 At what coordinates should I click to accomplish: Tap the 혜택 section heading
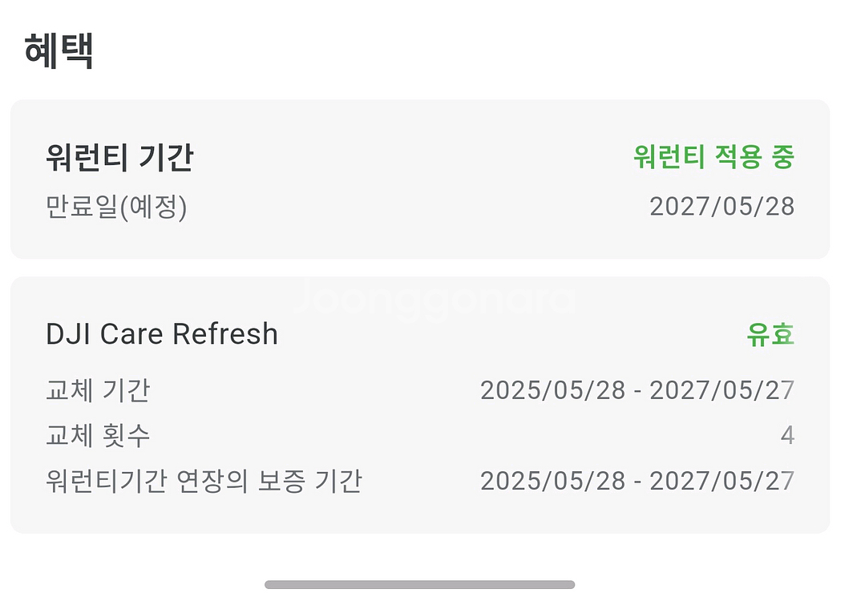[59, 52]
